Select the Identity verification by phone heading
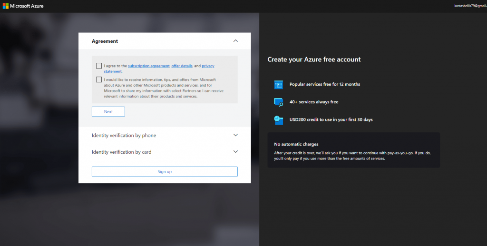This screenshot has height=246, width=487. 124,136
